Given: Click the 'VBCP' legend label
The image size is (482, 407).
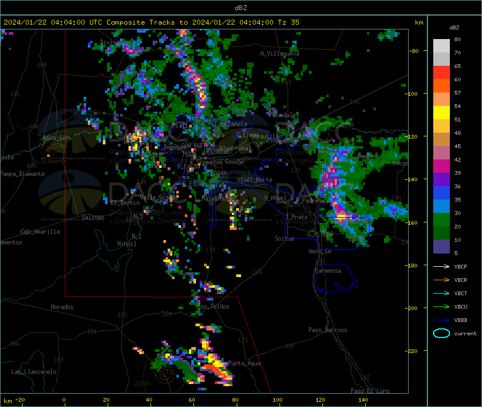Looking at the screenshot, I should point(461,266).
